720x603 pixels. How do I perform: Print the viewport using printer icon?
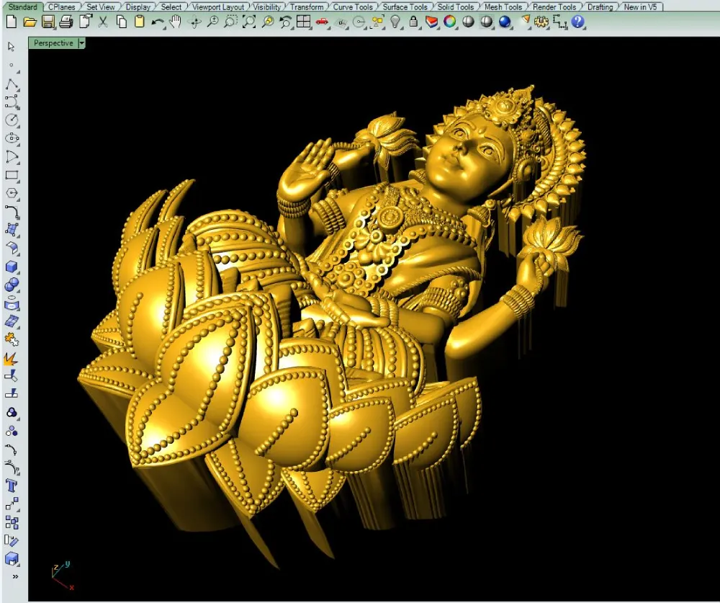coord(66,22)
